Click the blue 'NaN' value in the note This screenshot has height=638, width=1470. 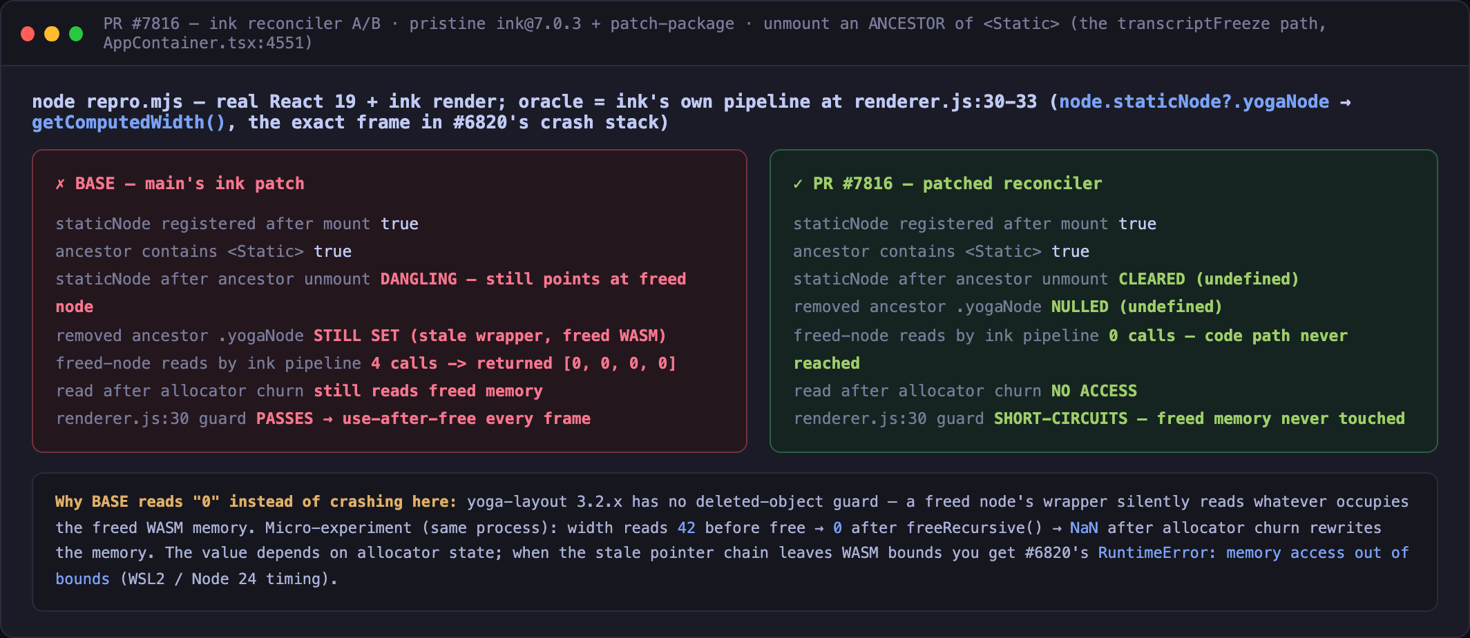(1084, 528)
